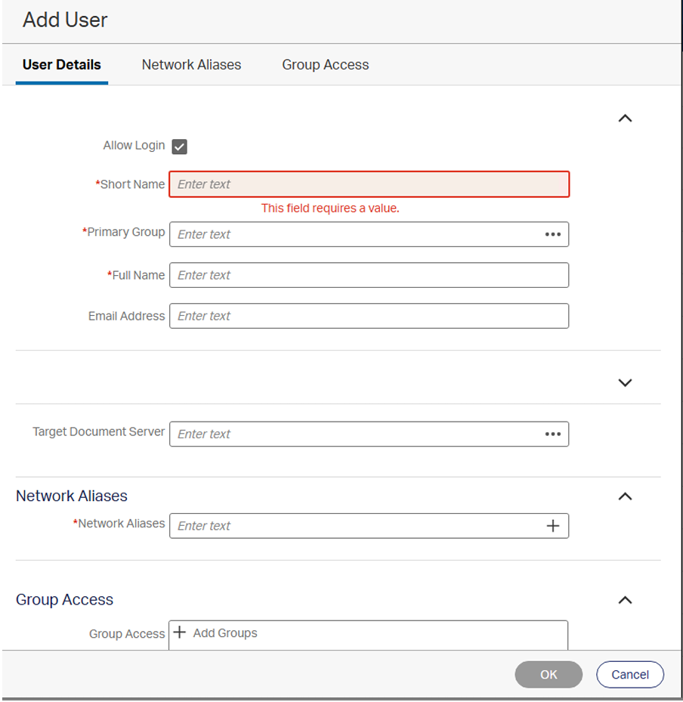
Task: Click the Allow Login label
Action: point(134,146)
